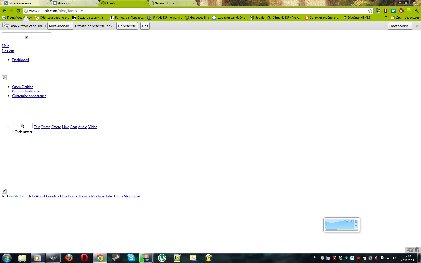
Task: Launch Opera from the taskbar
Action: coord(84,258)
